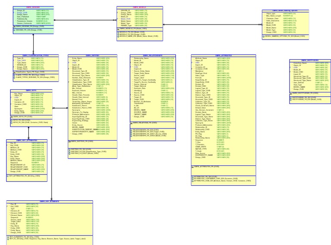
Task: Select the DMRS_ENTITYVIEWS table header
Action: click(x=310, y=61)
